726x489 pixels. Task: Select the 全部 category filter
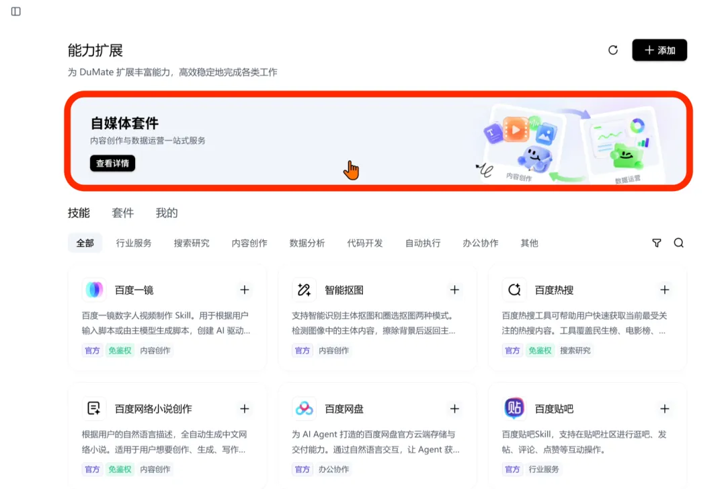[x=85, y=243]
